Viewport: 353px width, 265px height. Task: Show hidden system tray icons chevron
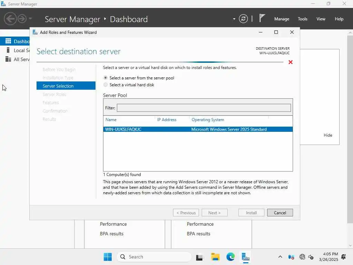[280, 257]
